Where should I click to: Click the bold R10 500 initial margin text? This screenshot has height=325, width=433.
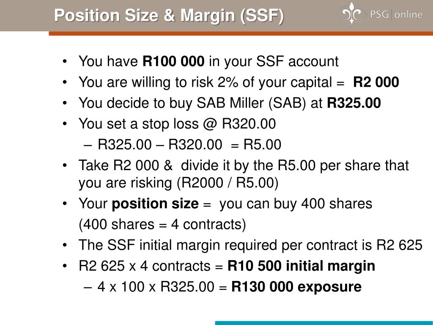click(301, 266)
